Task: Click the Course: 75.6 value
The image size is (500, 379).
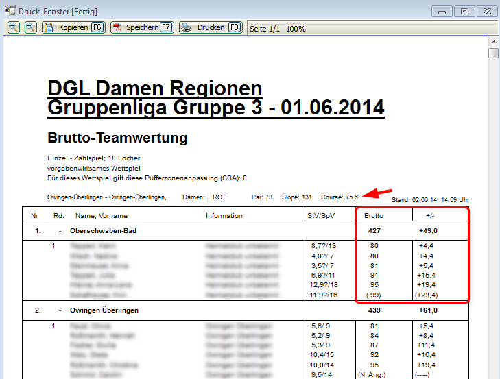Action: 342,197
